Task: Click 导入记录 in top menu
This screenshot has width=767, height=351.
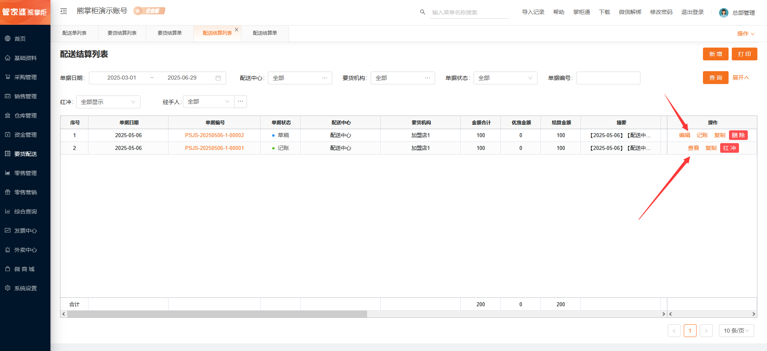Action: click(533, 12)
